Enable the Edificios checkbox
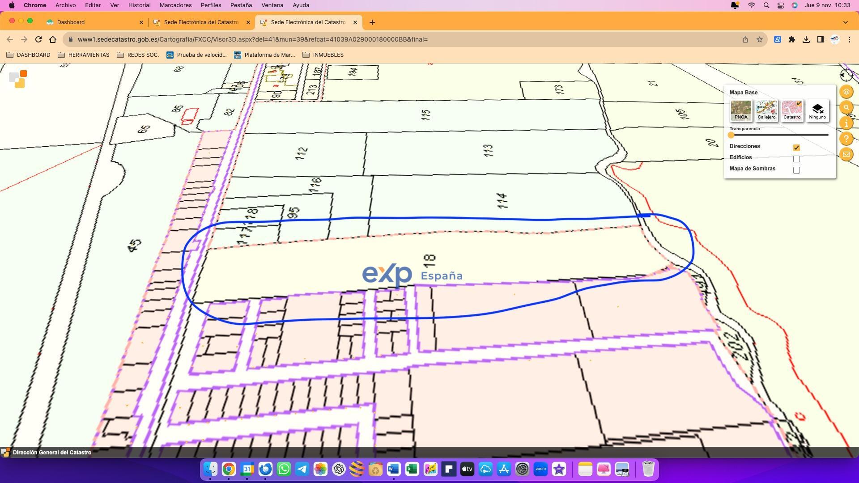 [796, 159]
